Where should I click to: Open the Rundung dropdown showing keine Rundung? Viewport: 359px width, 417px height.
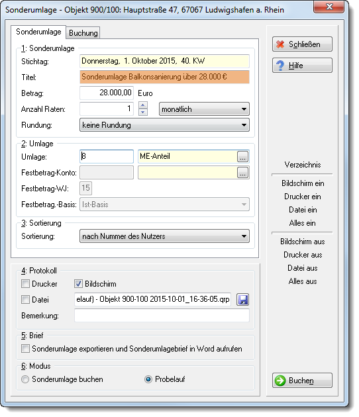click(164, 125)
